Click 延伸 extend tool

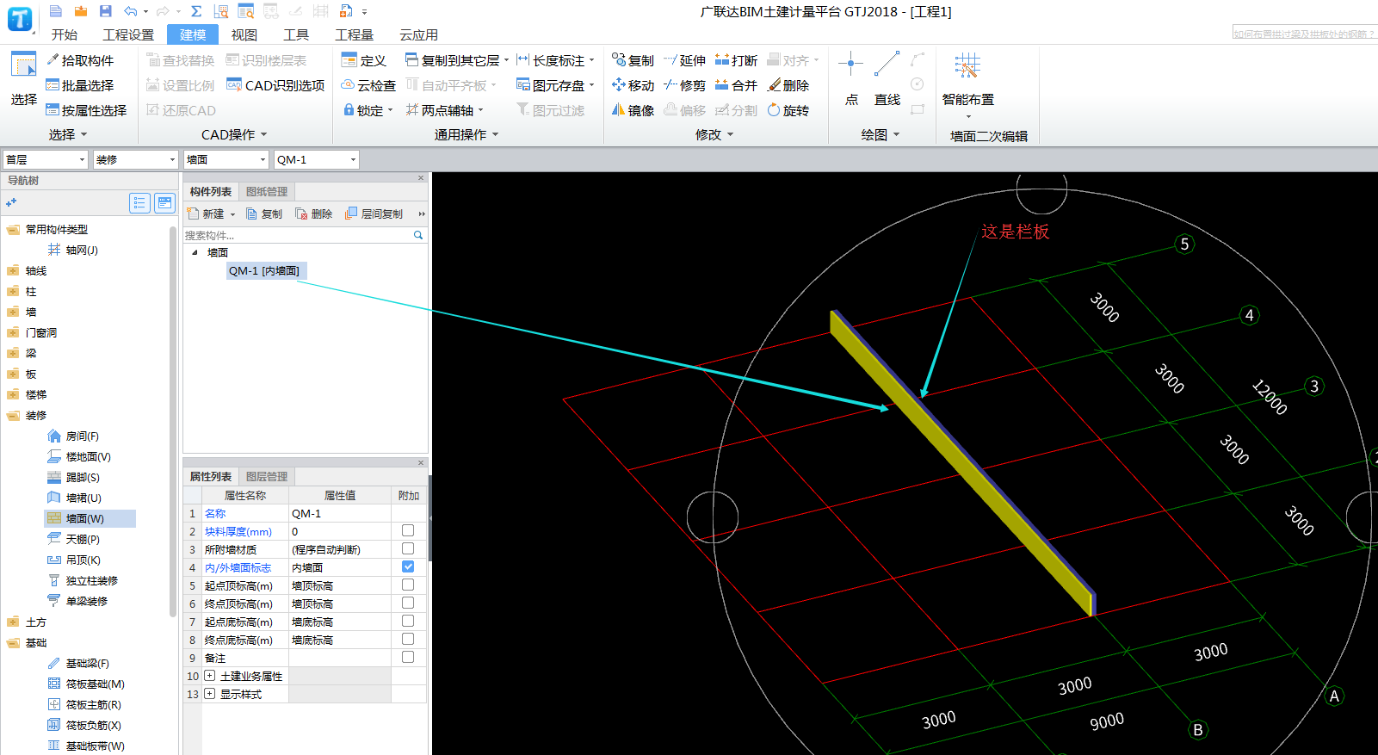(x=684, y=60)
